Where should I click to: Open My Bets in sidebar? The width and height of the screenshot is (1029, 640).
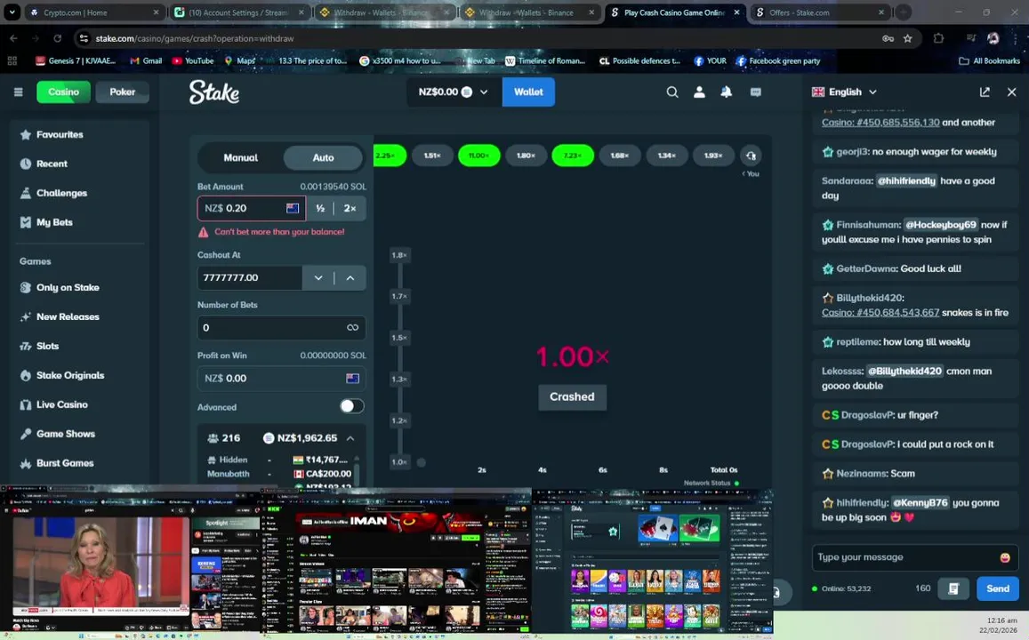point(54,222)
